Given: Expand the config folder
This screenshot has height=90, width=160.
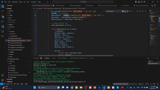Looking at the screenshot, I should 10,15.
